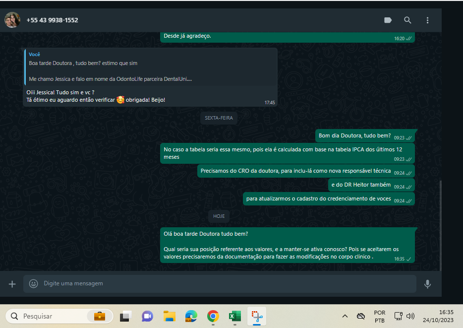Open the contact profile photo

coord(12,20)
